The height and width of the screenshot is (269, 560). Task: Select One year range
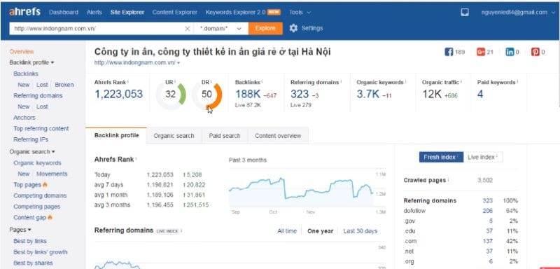coord(320,231)
